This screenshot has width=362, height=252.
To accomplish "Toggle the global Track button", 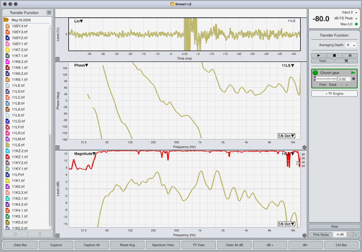I will coord(323,61).
